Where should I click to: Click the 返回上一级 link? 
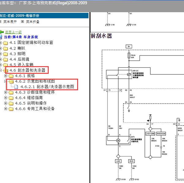(x=13, y=32)
